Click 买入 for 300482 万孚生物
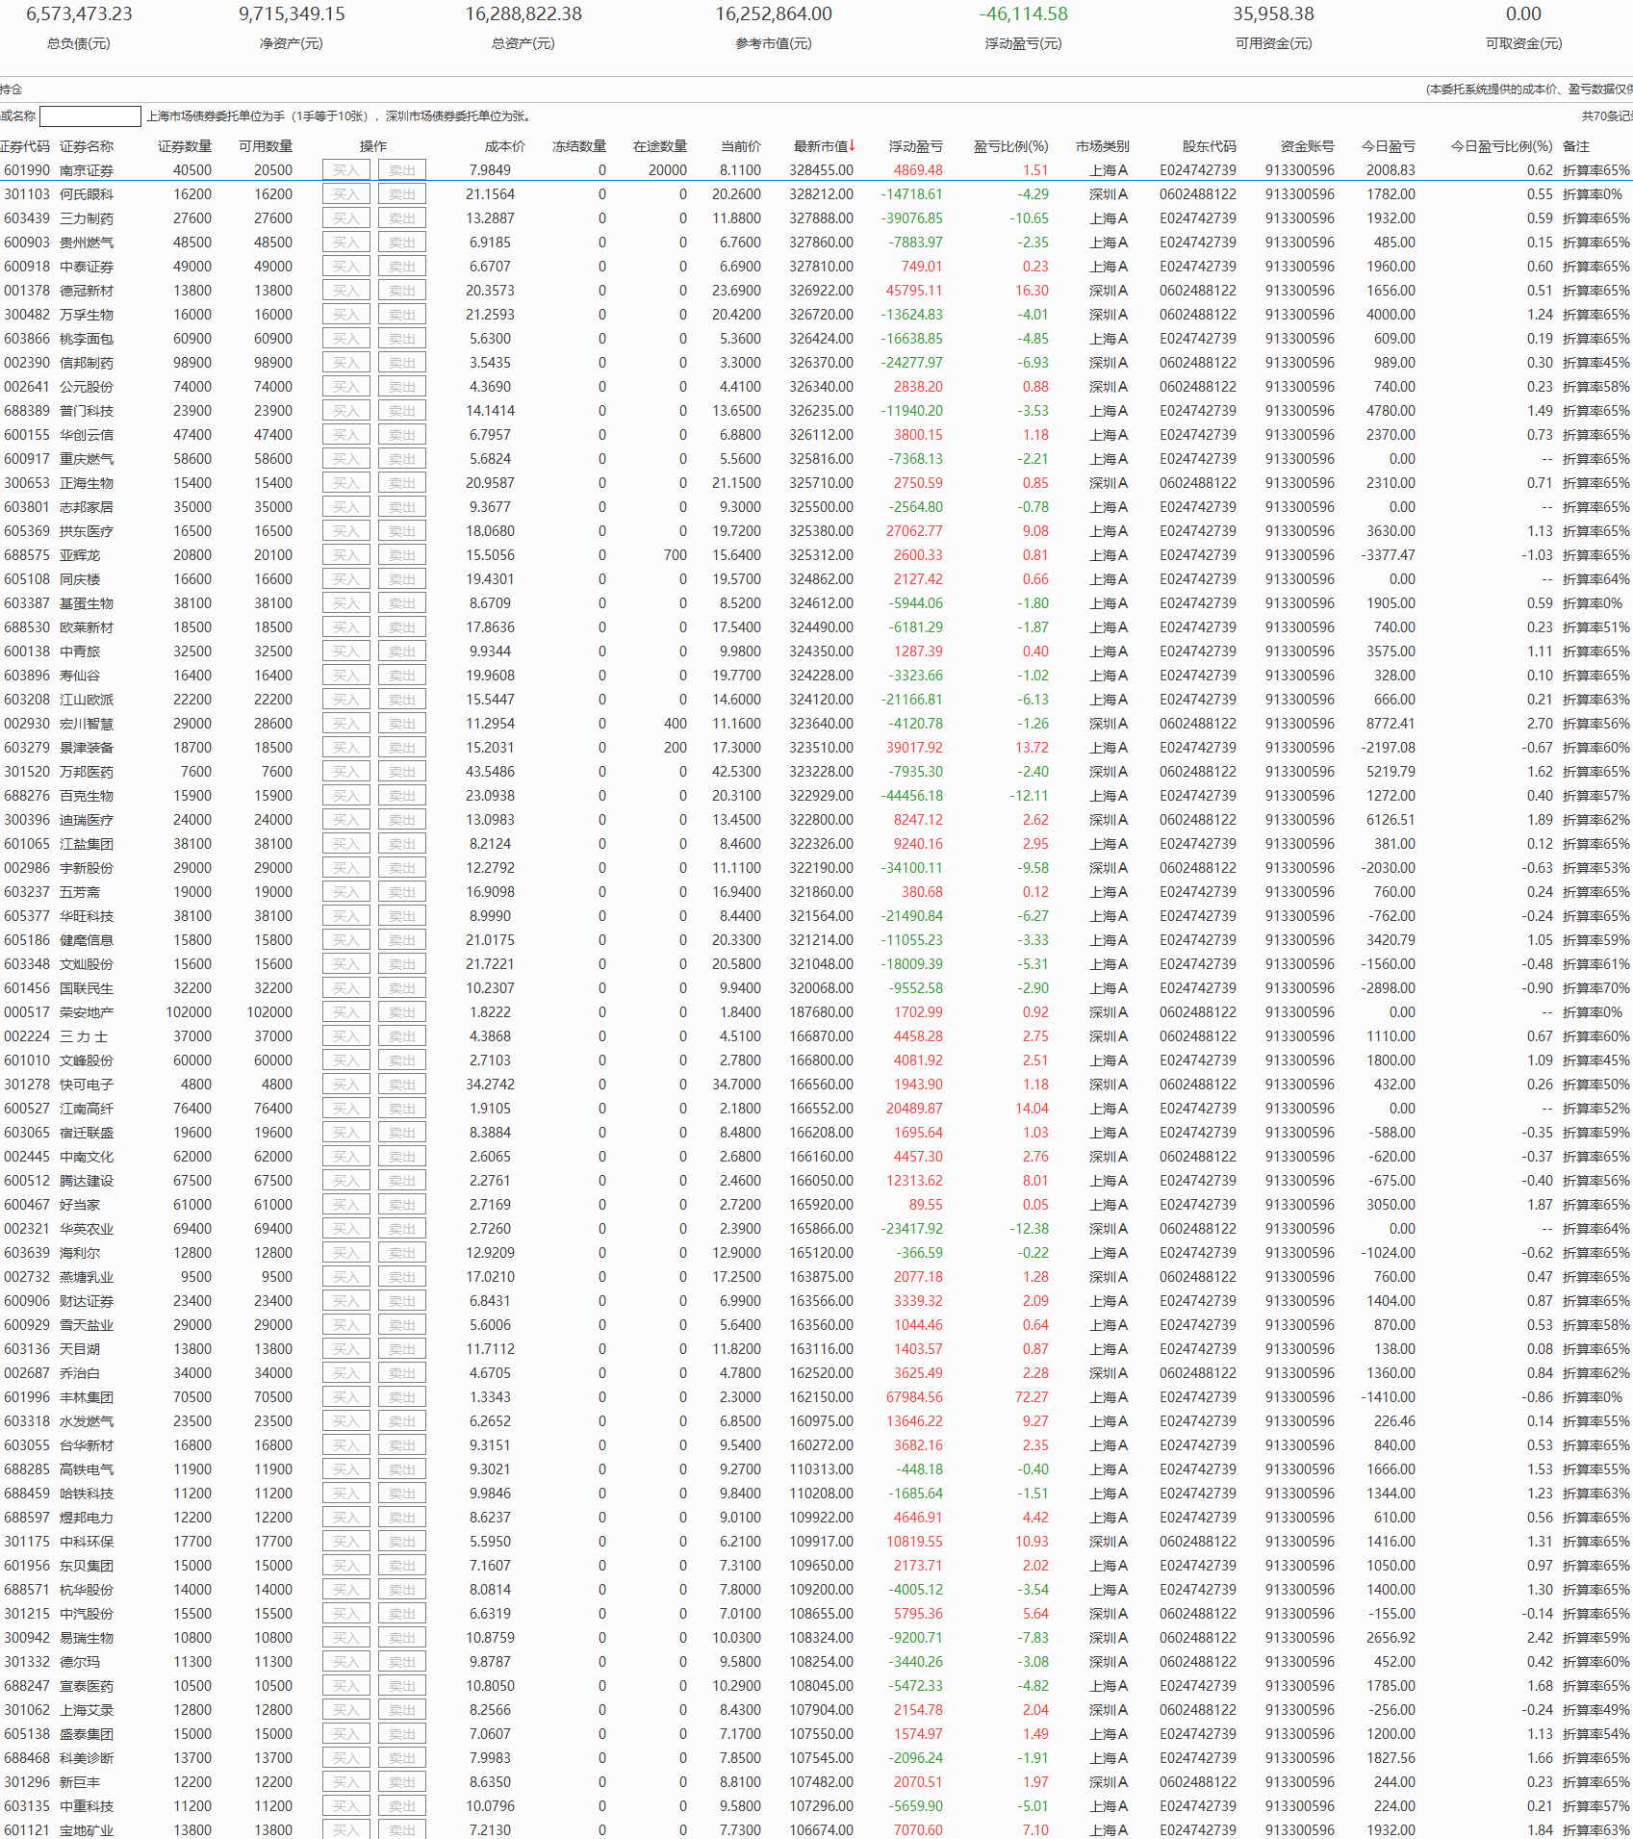Viewport: 1633px width, 1839px height. point(346,315)
